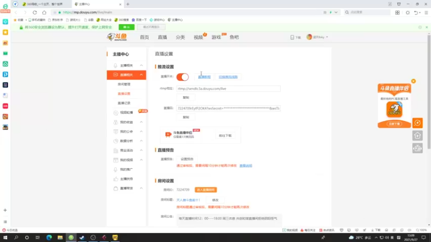Expand the 我的公会 sidebar section
The image size is (431, 242).
point(141,131)
